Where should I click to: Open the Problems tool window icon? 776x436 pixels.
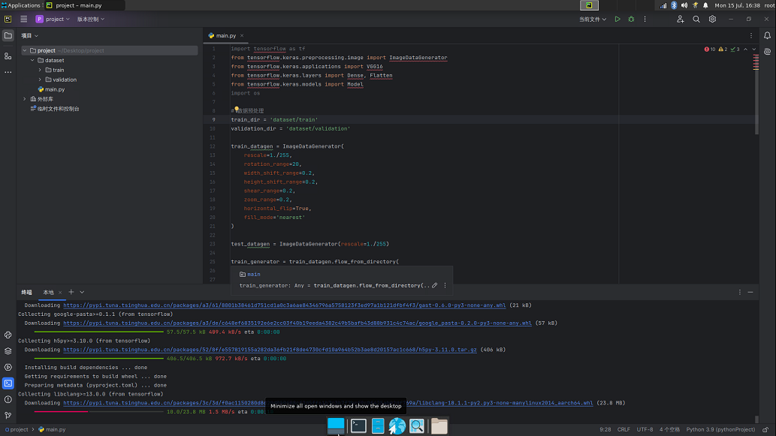point(8,398)
